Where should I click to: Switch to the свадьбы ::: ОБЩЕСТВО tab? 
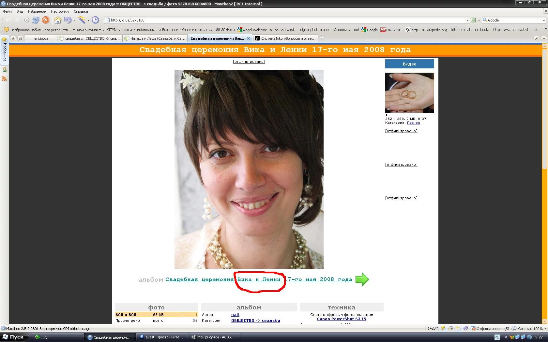click(x=90, y=38)
